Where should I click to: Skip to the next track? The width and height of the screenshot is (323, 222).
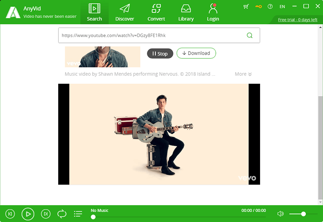[46, 214]
